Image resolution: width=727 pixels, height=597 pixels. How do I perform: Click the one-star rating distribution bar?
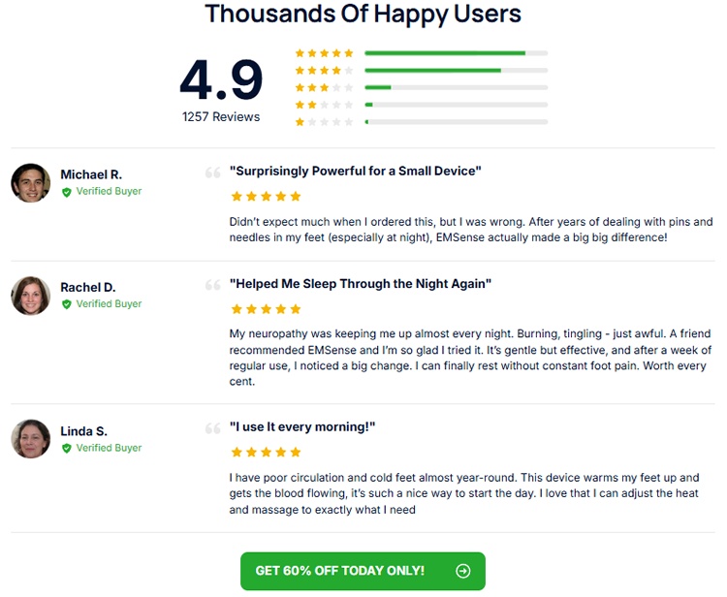(456, 122)
